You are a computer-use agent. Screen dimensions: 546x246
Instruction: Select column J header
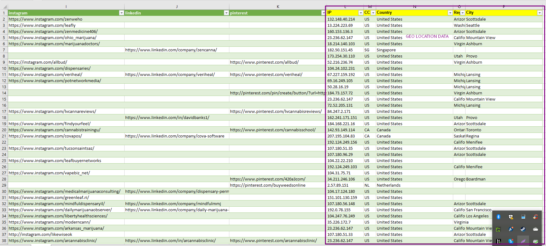pyautogui.click(x=177, y=6)
